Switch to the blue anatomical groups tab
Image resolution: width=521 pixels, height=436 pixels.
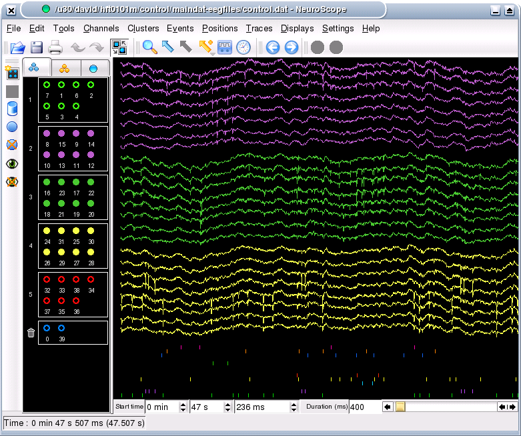(34, 68)
